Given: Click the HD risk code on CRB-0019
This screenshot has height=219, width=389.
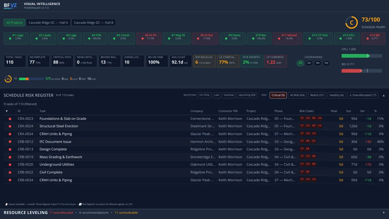Looking at the screenshot, I should point(308,156).
